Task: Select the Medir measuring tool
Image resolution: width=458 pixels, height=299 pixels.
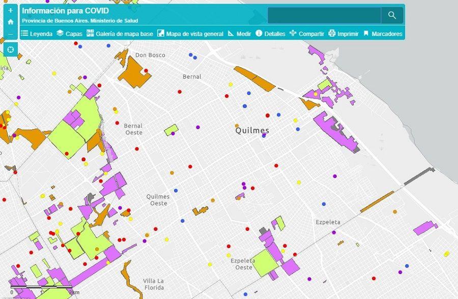Action: click(x=243, y=34)
